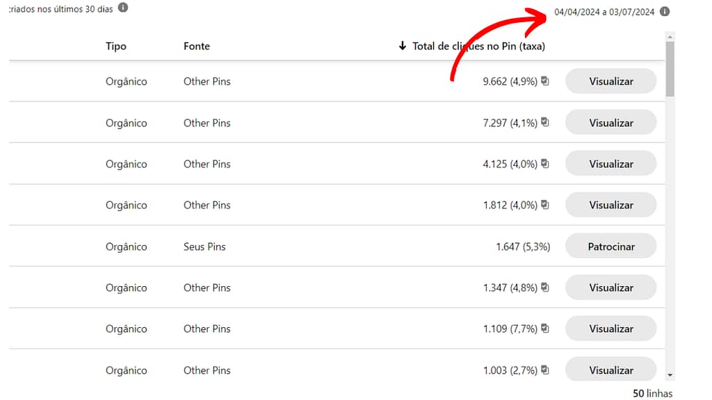Image resolution: width=712 pixels, height=400 pixels.
Task: Click 'Patrocinar' on the Seus Pins row
Action: point(610,246)
